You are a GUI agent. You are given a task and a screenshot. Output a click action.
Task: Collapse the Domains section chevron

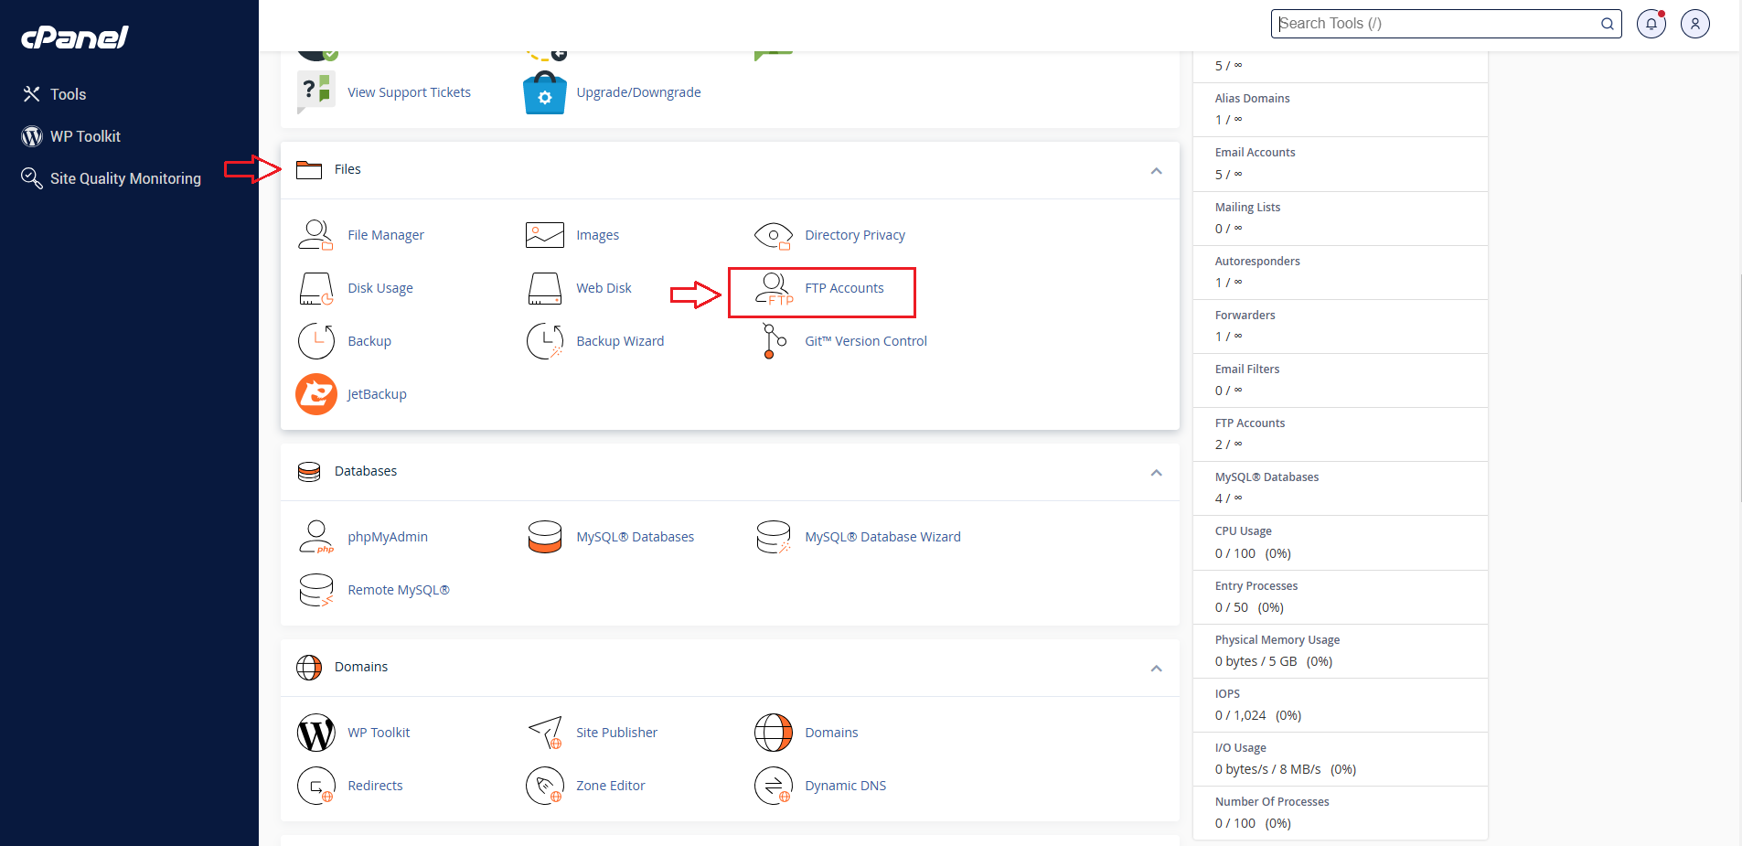click(1156, 668)
